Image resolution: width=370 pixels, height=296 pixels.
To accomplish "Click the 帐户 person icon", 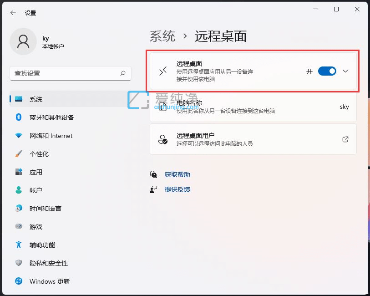I will click(19, 190).
